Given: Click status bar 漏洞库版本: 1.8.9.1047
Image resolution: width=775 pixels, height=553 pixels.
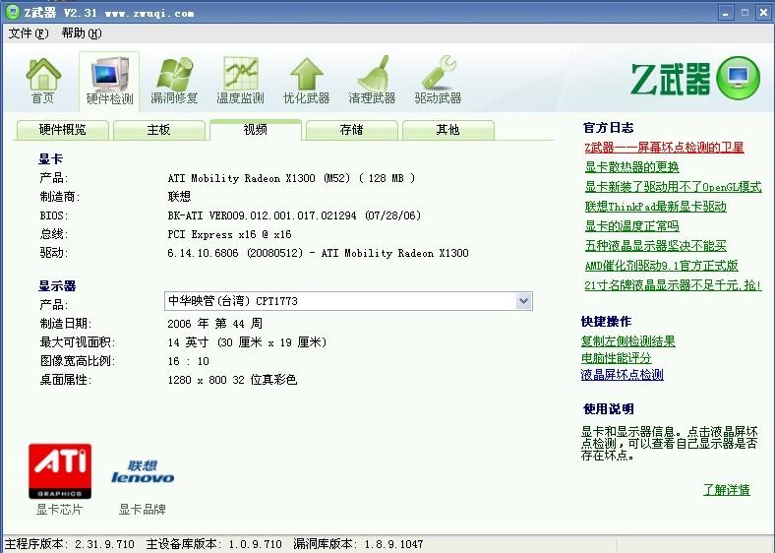Looking at the screenshot, I should (358, 544).
